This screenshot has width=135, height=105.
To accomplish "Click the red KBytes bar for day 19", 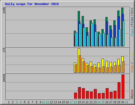I will (79, 93).
